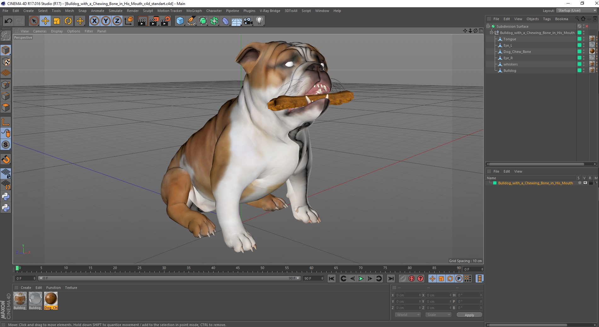Click the X position 0 cm field

pos(408,295)
